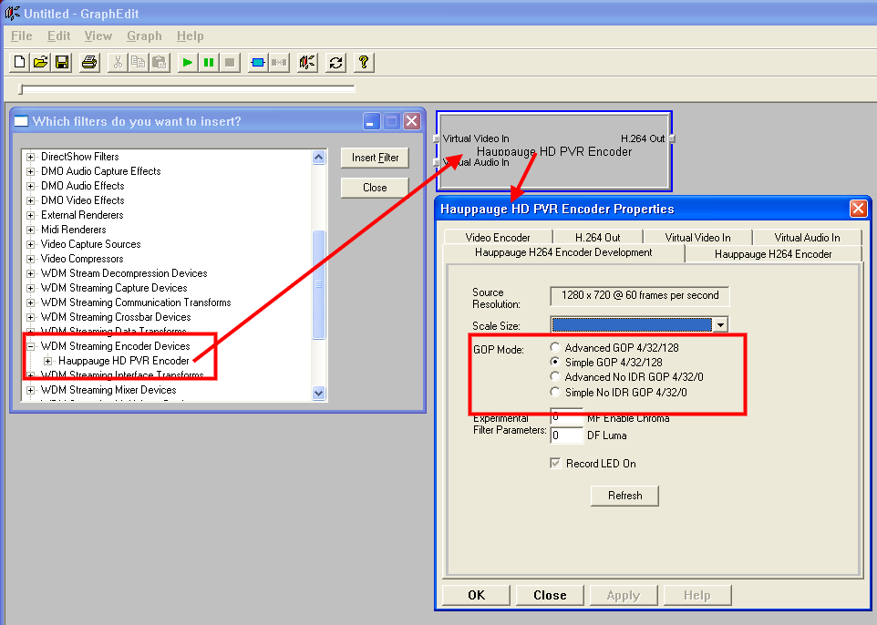
Task: Switch to the Virtual Audio In tab
Action: point(807,238)
